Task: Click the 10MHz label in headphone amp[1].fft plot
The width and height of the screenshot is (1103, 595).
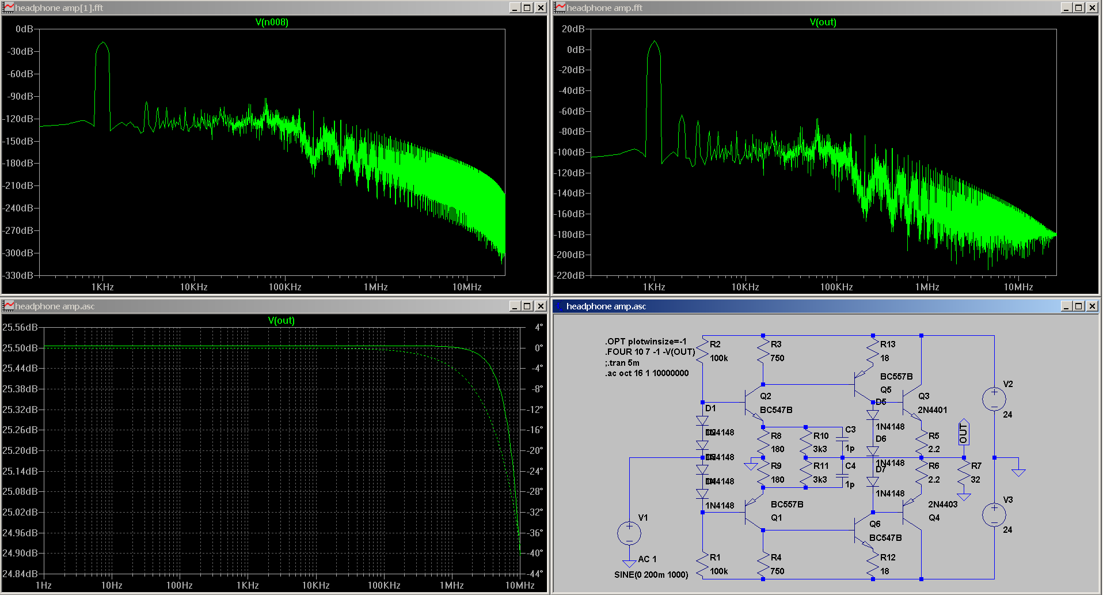Action: 467,287
